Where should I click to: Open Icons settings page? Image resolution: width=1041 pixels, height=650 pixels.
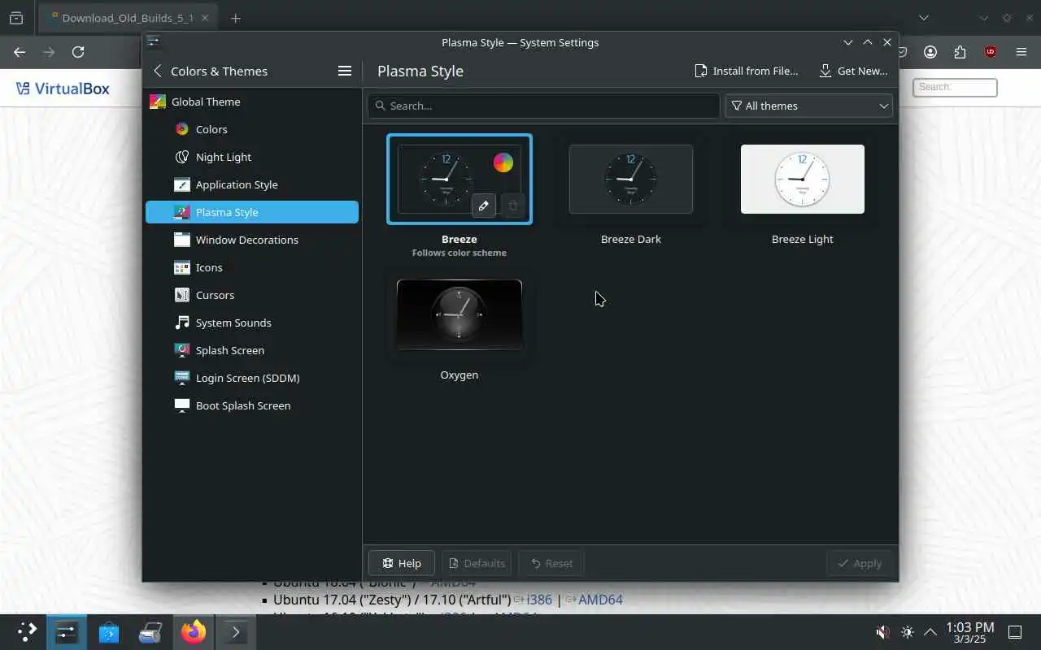tap(252, 267)
